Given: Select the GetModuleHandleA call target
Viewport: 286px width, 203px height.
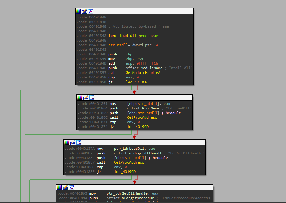Looking at the screenshot, I should point(143,73).
